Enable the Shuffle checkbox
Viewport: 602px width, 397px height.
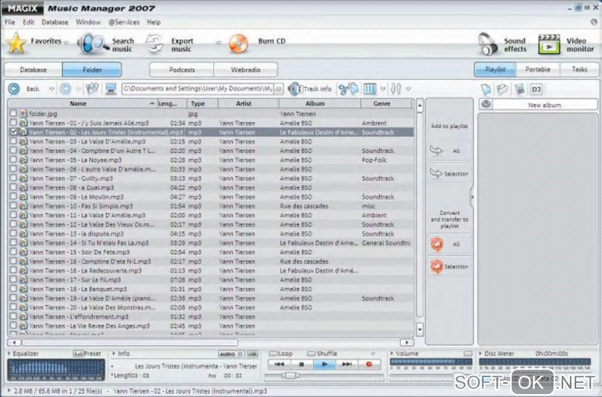[311, 354]
